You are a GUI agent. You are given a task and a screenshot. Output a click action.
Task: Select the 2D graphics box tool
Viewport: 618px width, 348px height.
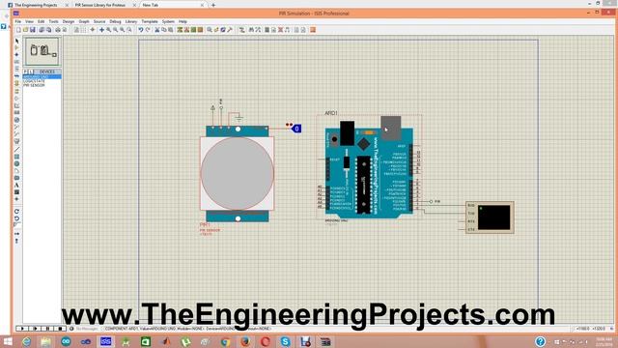click(16, 157)
